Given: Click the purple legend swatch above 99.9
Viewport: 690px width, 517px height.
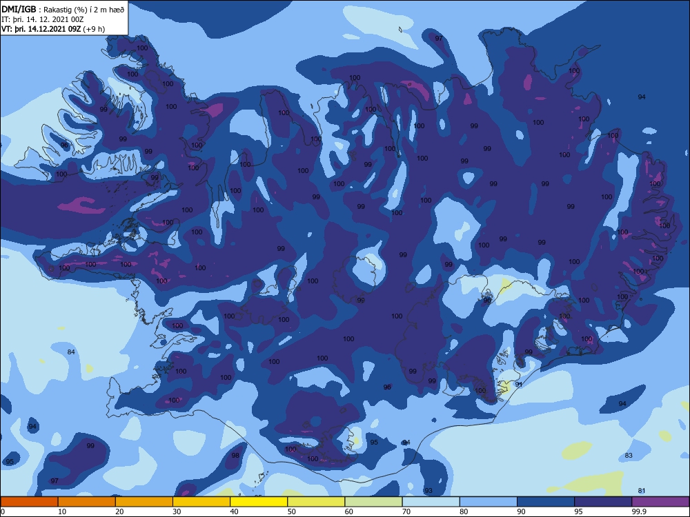Looking at the screenshot, I should point(660,502).
